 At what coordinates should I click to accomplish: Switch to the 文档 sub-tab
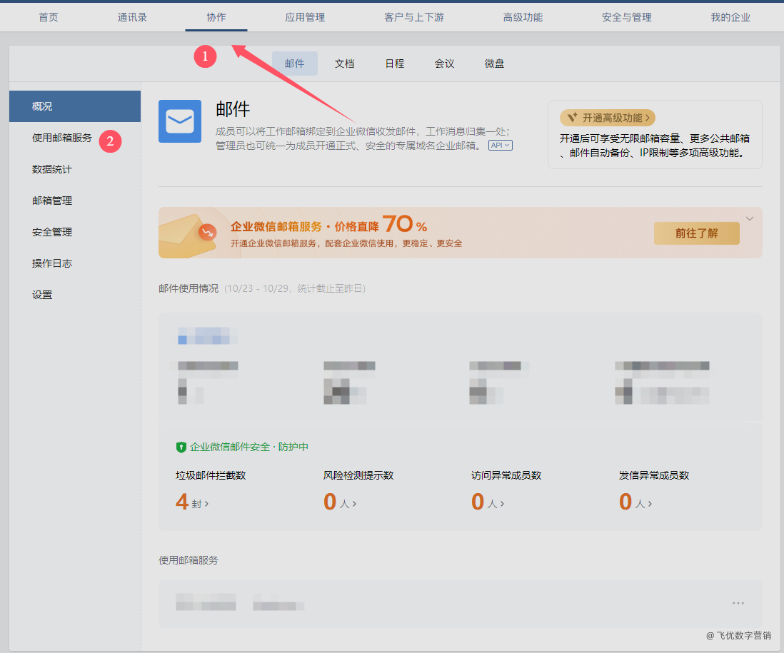(344, 64)
